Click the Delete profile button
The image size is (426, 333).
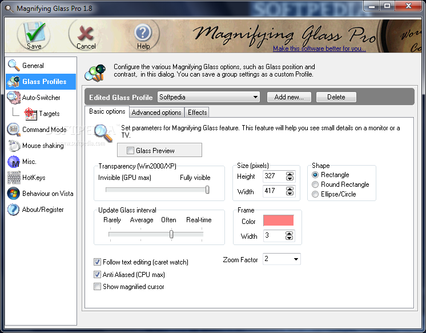pyautogui.click(x=336, y=97)
